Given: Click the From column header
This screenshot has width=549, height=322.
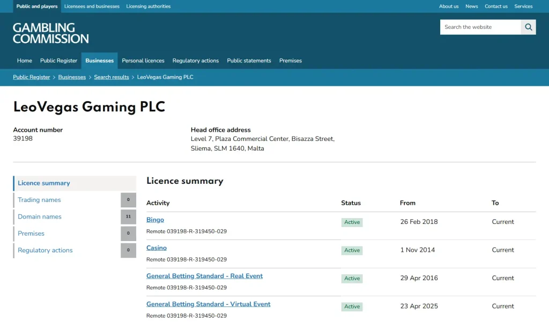Looking at the screenshot, I should click(407, 203).
